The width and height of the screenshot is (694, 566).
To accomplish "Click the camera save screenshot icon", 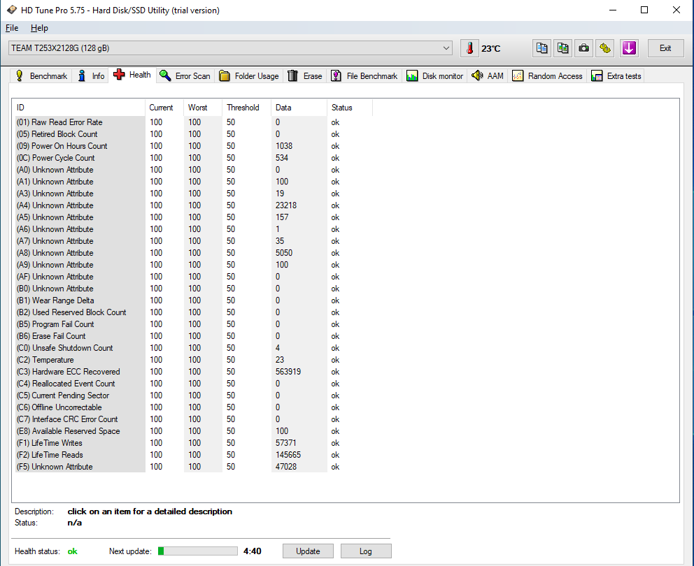I will (x=583, y=48).
